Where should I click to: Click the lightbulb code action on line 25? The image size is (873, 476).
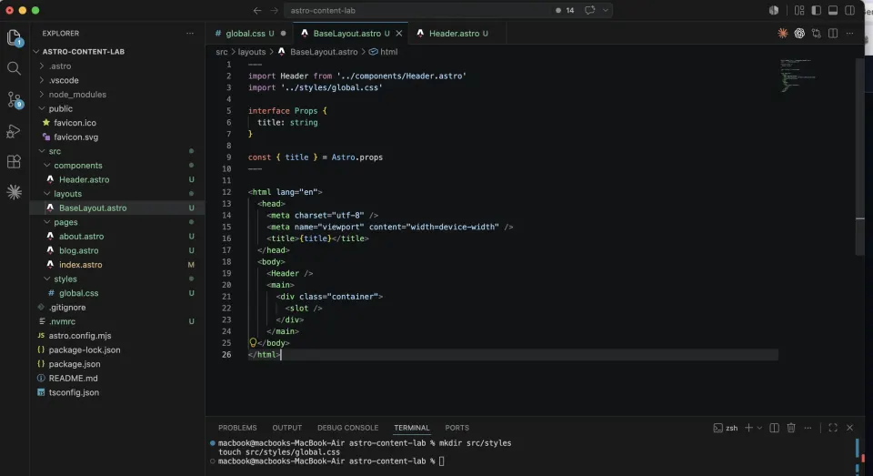(x=253, y=343)
